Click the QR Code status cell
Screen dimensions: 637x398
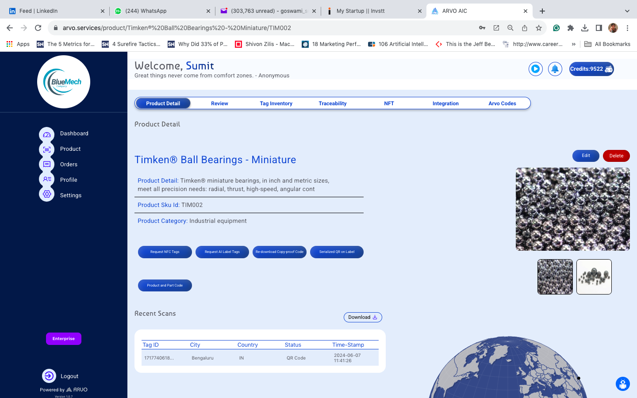pos(296,358)
